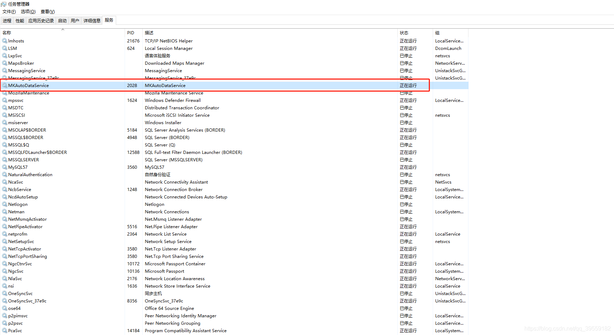Click the description 'Local Session Manager'

(169, 48)
